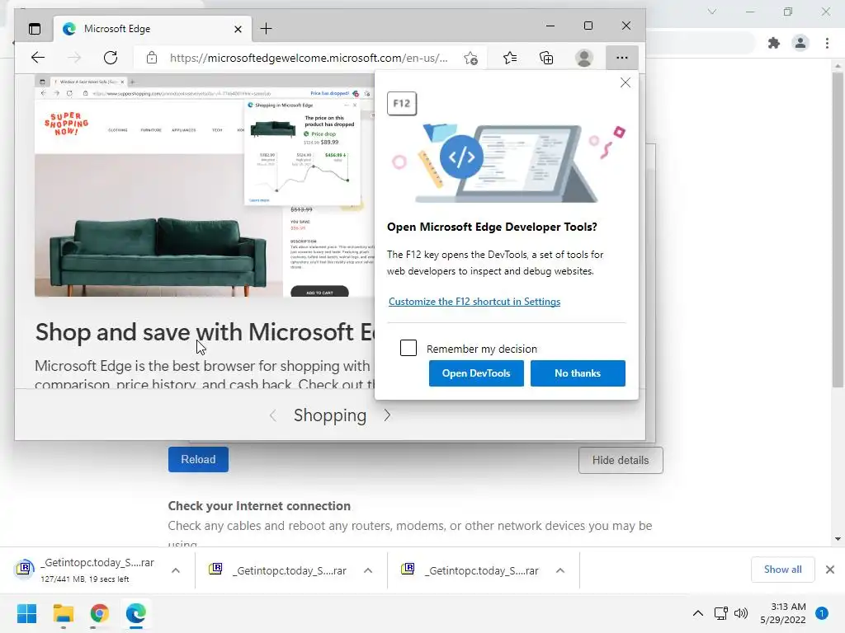Click the Edge forward navigation arrow

74,58
